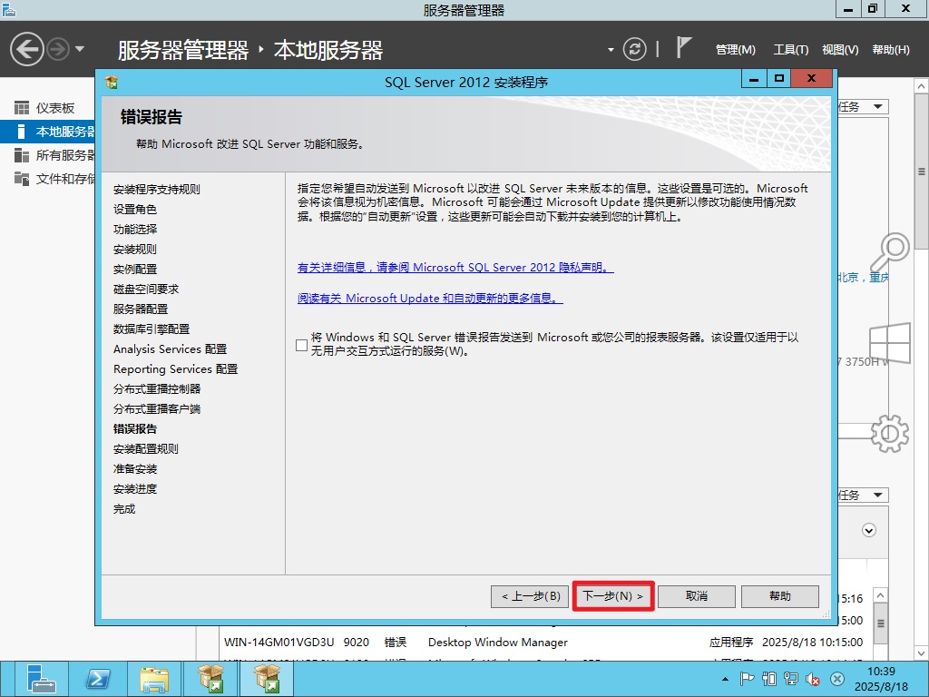
Task: Open Microsoft Update more information link
Action: (429, 298)
